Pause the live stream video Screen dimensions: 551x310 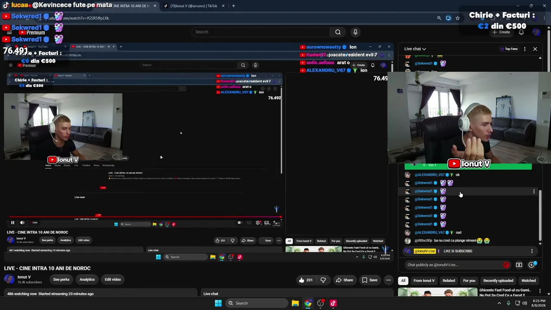[x=12, y=223]
